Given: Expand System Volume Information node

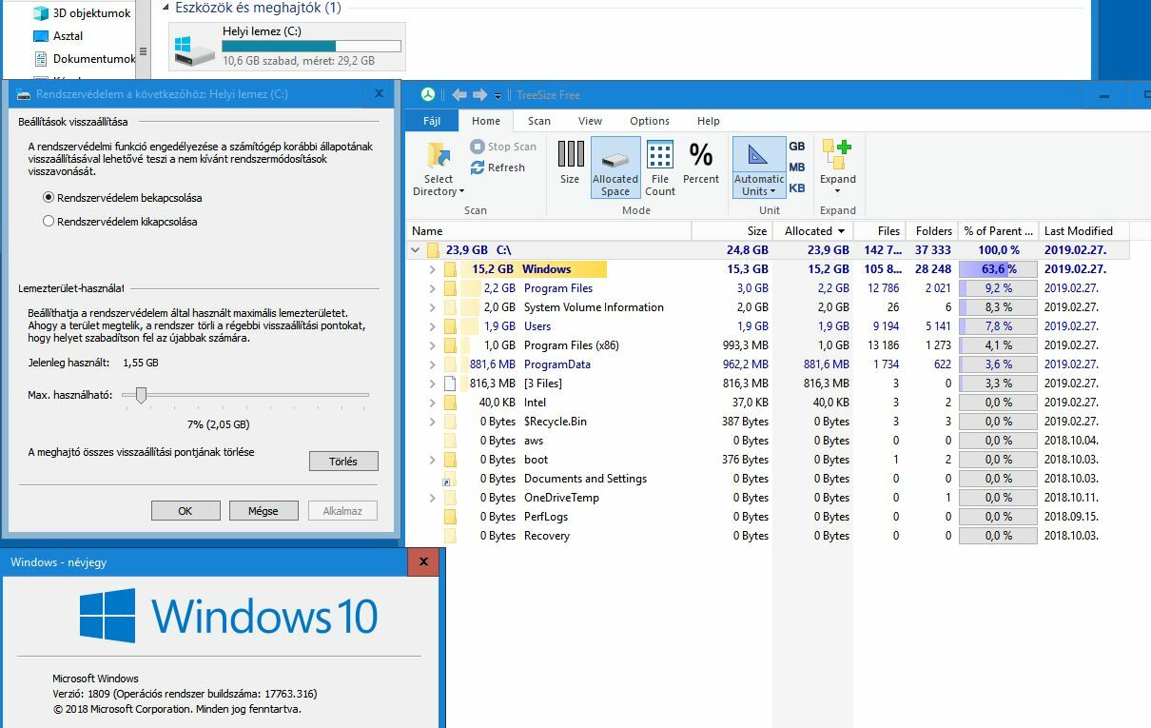Looking at the screenshot, I should point(432,307).
